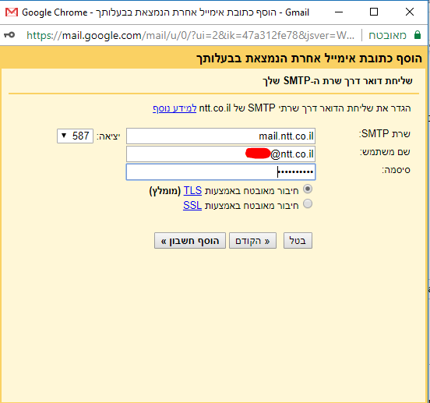Maximize the Gmail popup window
This screenshot has width=430, height=403.
(x=374, y=12)
